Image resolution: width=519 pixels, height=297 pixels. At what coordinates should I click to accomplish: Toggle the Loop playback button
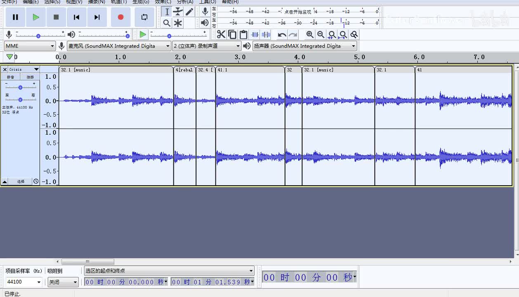144,17
